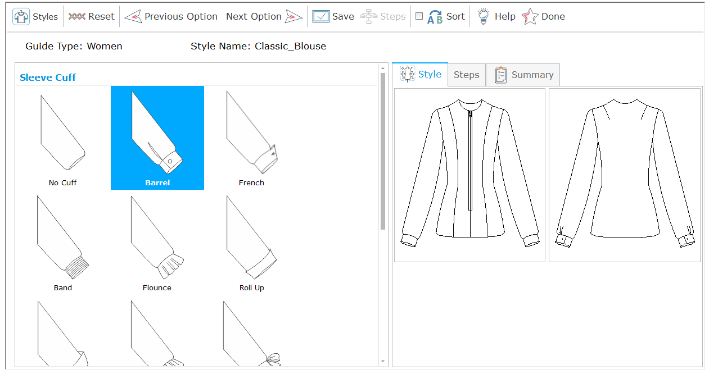The image size is (709, 370).
Task: Click the Guide Type: Women text
Action: coord(74,46)
